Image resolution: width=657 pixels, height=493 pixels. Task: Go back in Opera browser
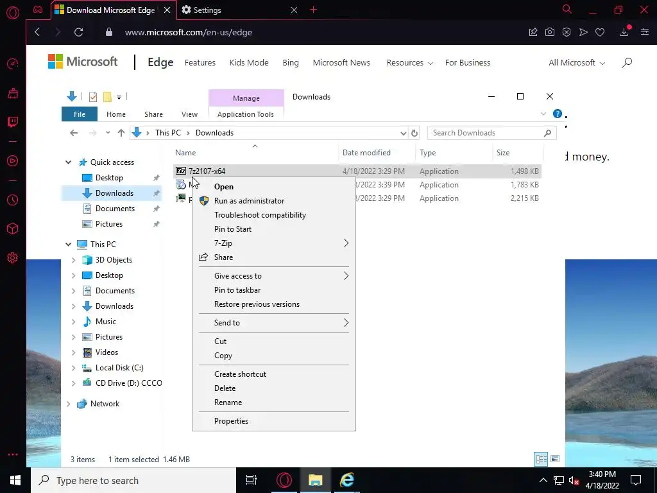pyautogui.click(x=37, y=32)
